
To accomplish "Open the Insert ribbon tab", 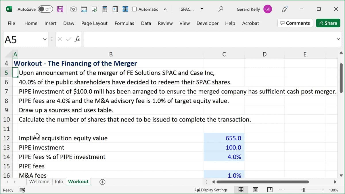I will pyautogui.click(x=50, y=23).
